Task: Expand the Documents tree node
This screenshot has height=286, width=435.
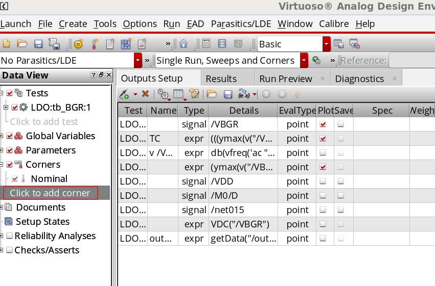Action: (x=2, y=207)
